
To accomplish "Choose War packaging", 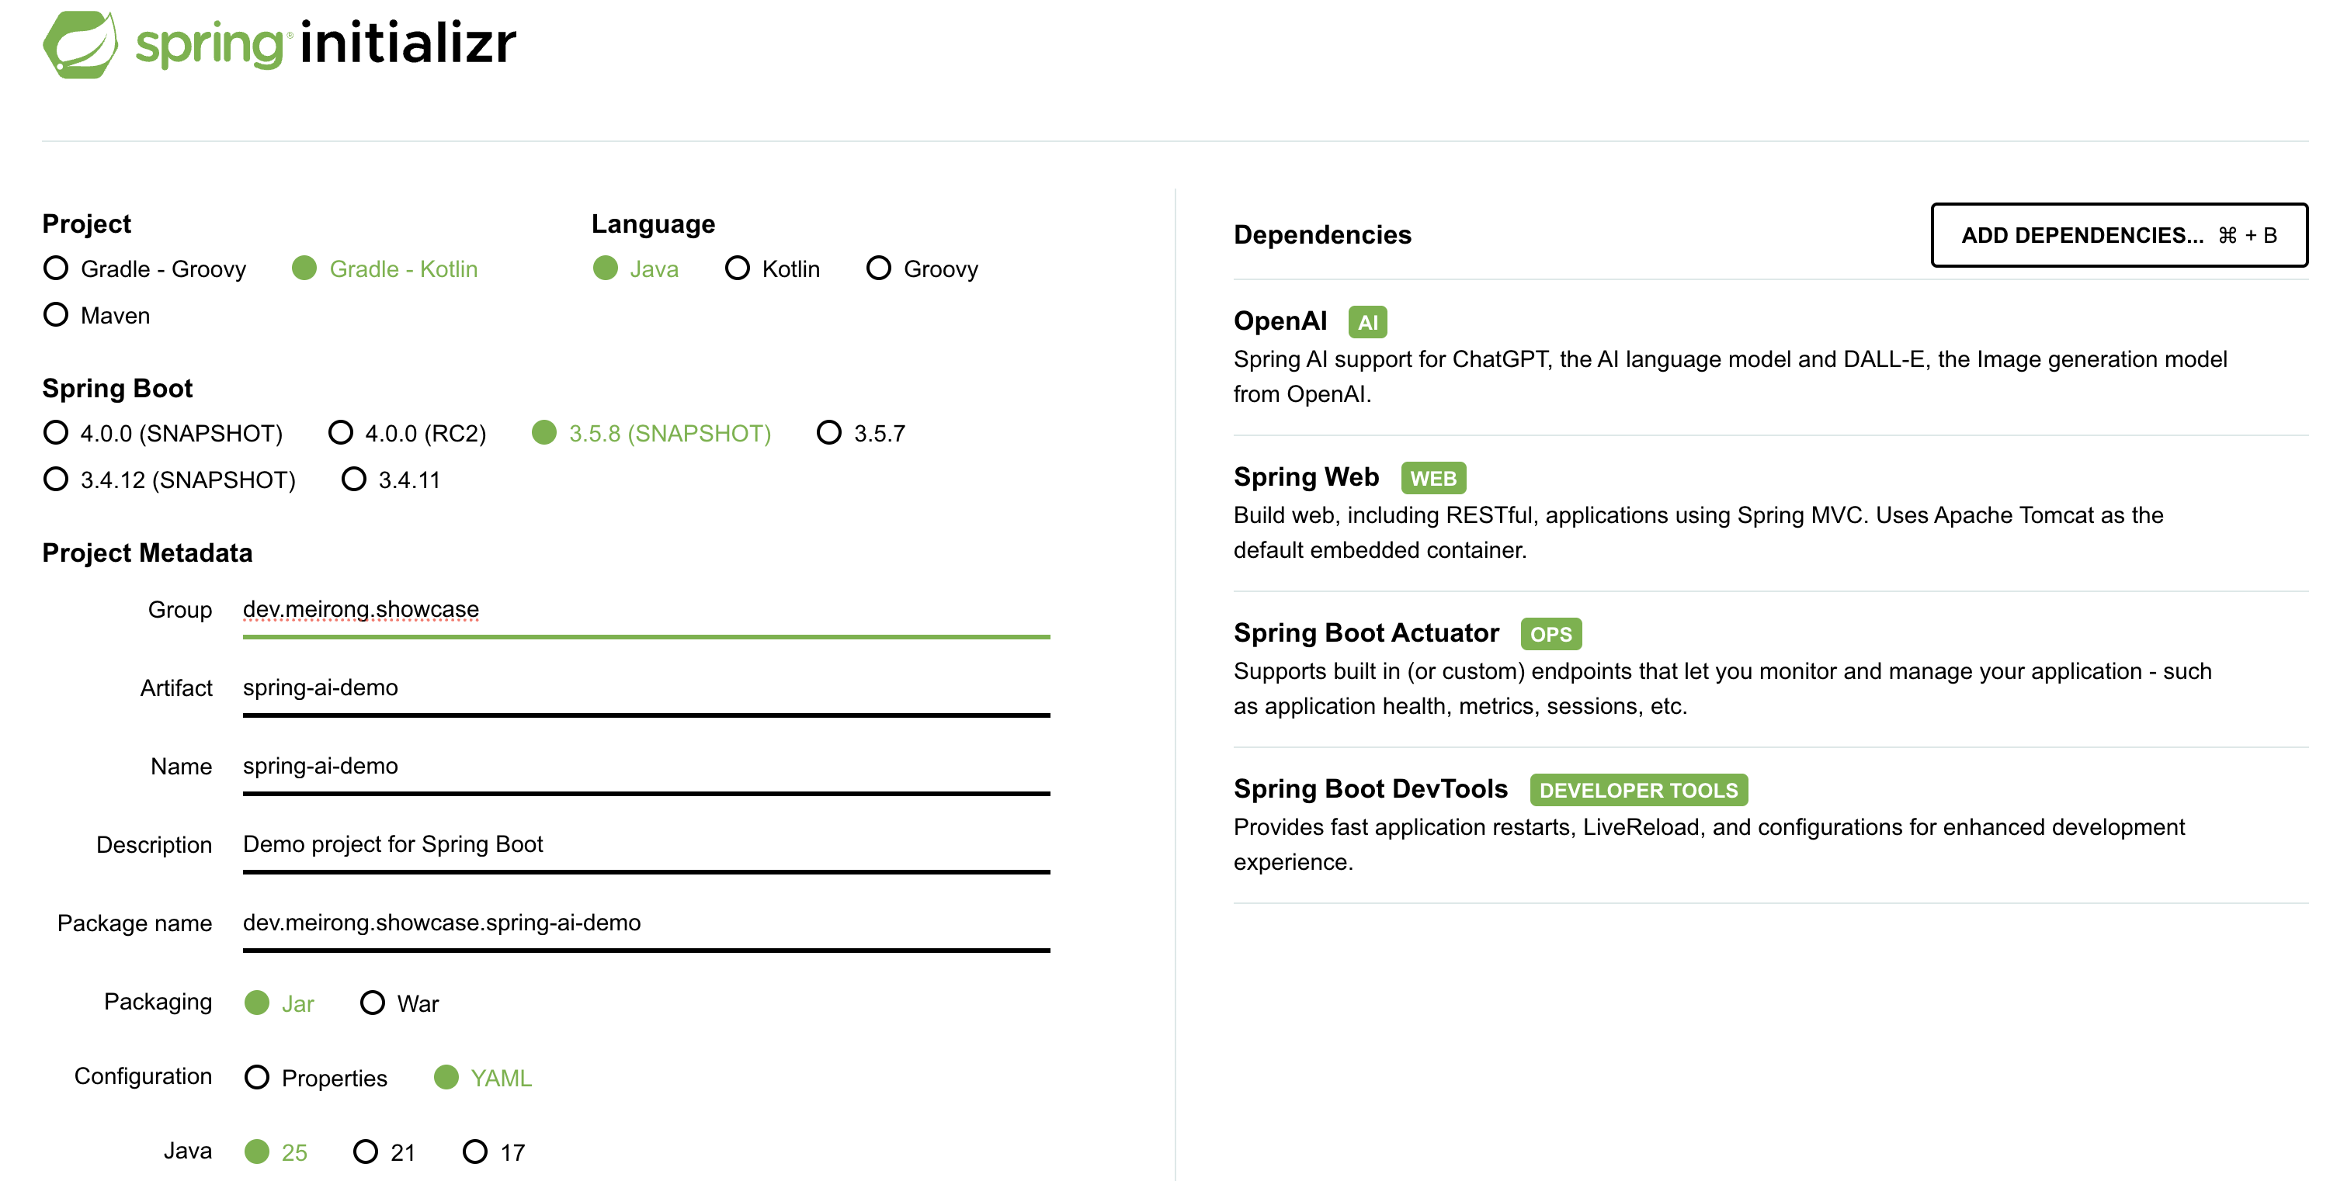I will (373, 1003).
